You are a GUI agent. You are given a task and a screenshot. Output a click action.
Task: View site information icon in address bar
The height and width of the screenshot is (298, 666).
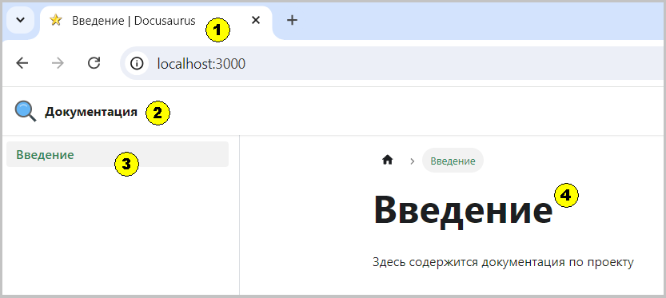click(x=137, y=64)
